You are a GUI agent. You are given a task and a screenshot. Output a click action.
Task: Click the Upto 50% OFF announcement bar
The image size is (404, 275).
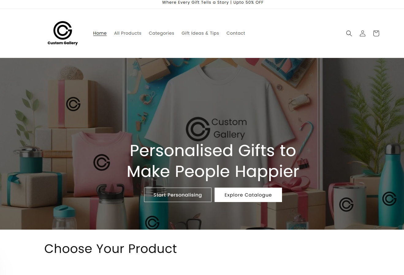213,2
